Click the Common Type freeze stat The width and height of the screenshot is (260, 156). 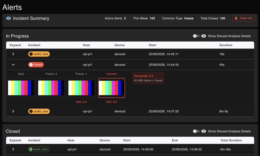(x=178, y=18)
